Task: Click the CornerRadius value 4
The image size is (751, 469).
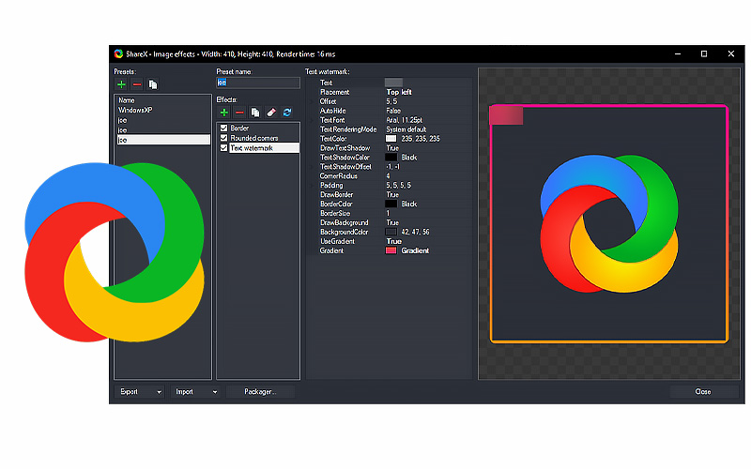Action: pos(388,176)
